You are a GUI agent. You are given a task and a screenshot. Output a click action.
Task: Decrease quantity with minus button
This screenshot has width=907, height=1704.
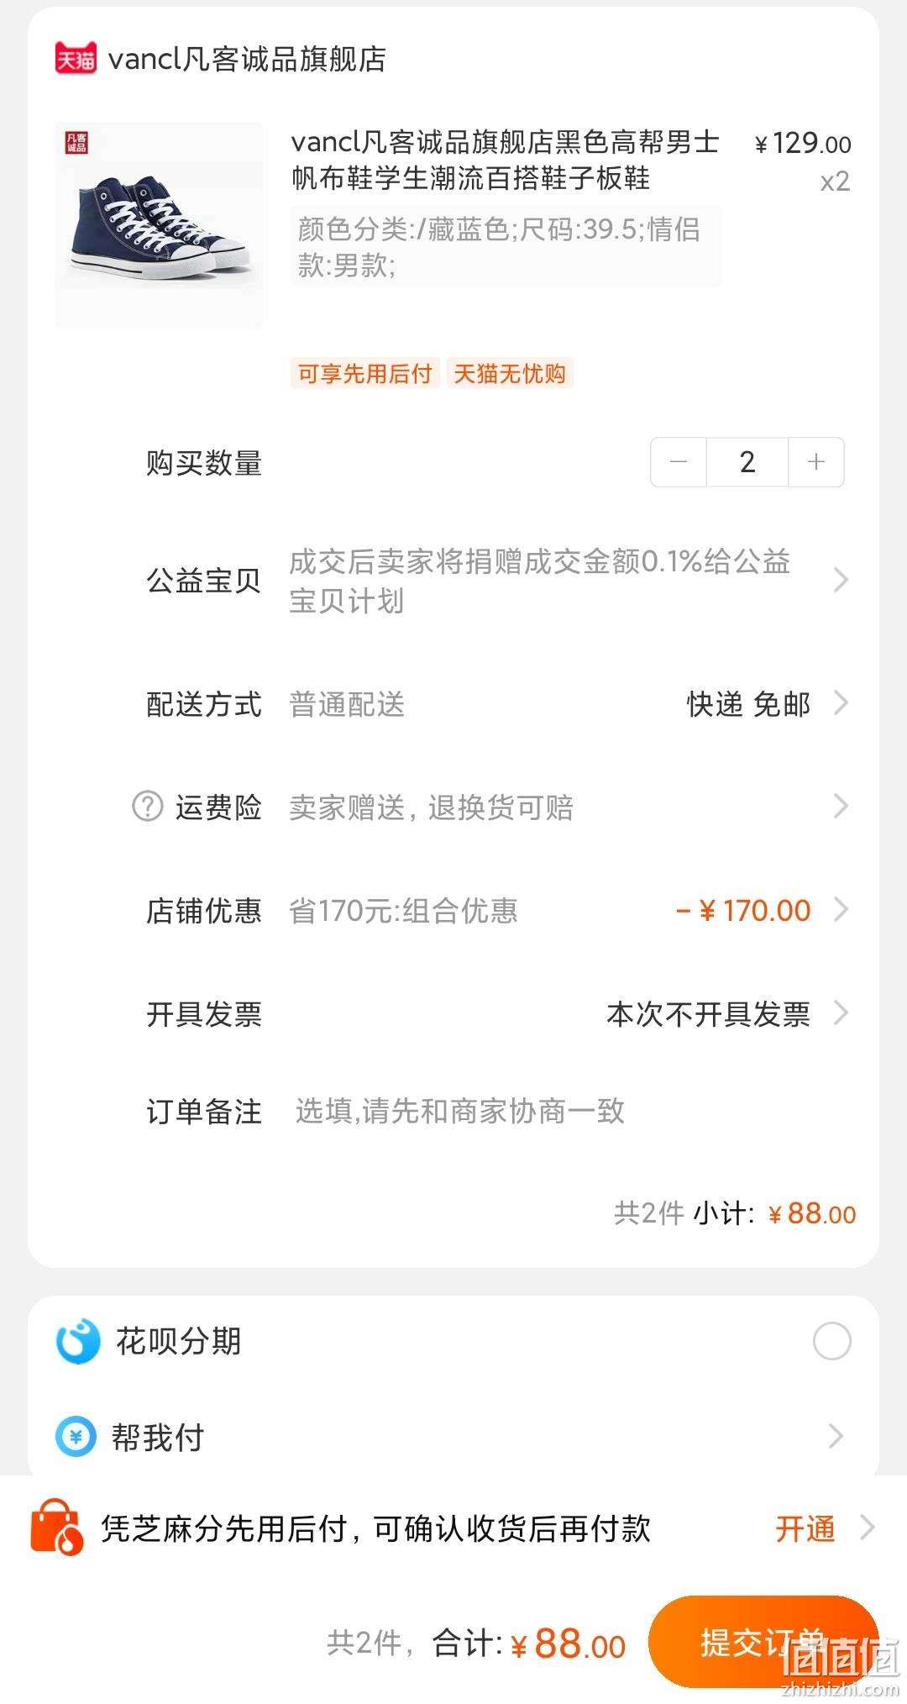click(x=679, y=462)
